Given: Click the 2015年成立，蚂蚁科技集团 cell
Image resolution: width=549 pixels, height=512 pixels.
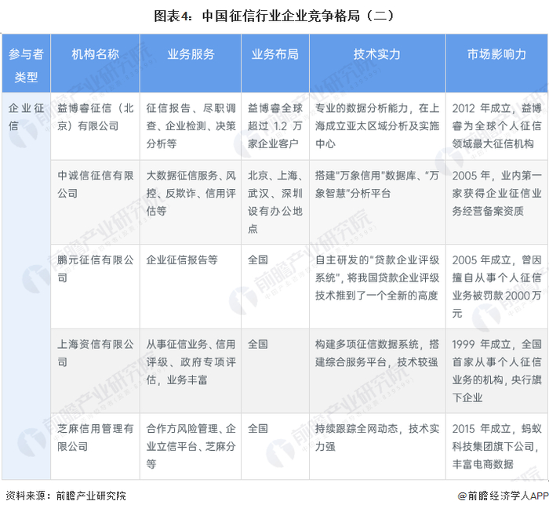Looking at the screenshot, I should click(x=496, y=446).
